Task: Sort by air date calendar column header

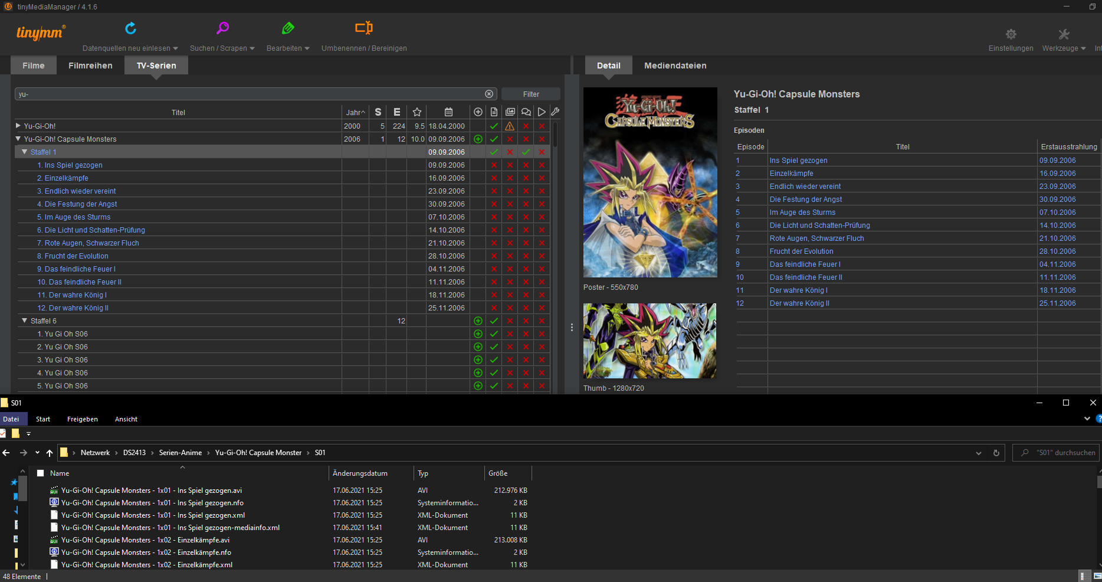Action: [448, 112]
